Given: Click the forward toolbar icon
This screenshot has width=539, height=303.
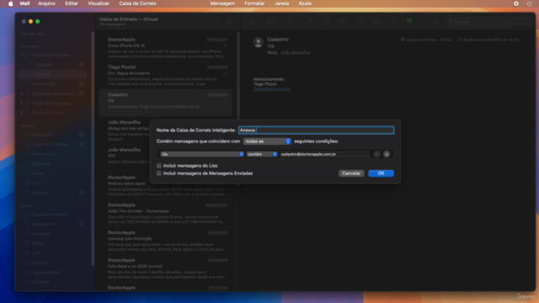Looking at the screenshot, I should point(392,21).
